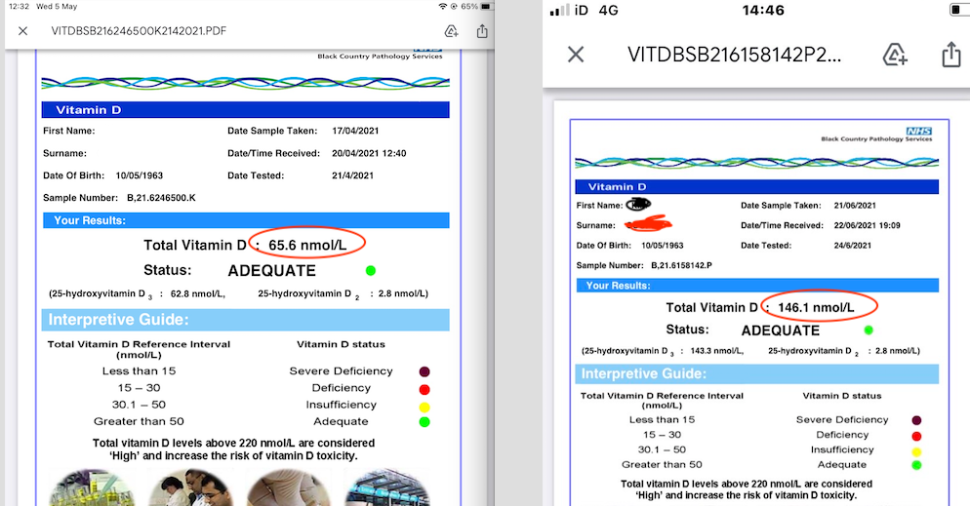Tap Add to Drive icon in right viewer
The width and height of the screenshot is (970, 506).
click(x=895, y=55)
